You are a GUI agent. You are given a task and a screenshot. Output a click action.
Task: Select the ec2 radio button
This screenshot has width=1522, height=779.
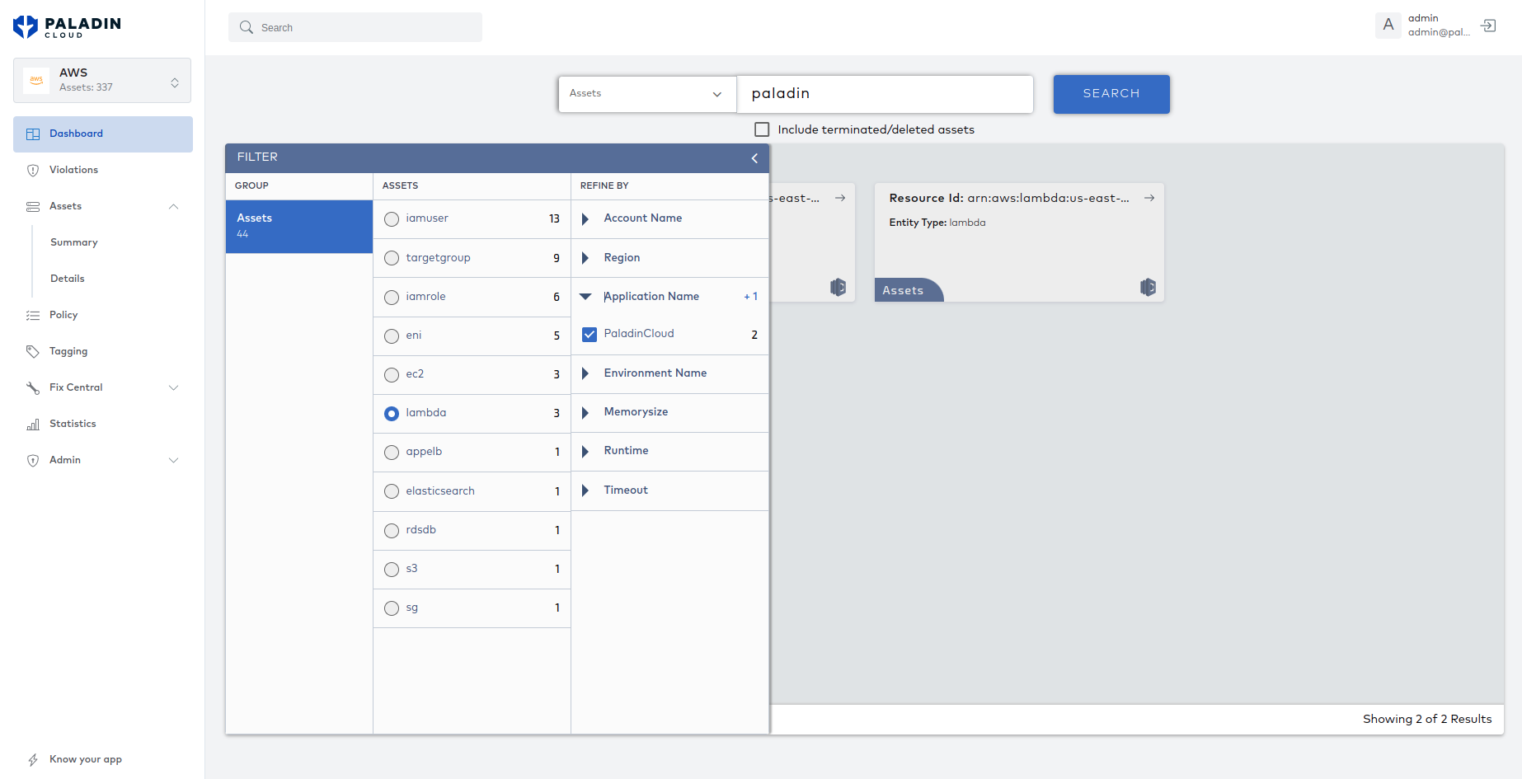click(x=392, y=374)
